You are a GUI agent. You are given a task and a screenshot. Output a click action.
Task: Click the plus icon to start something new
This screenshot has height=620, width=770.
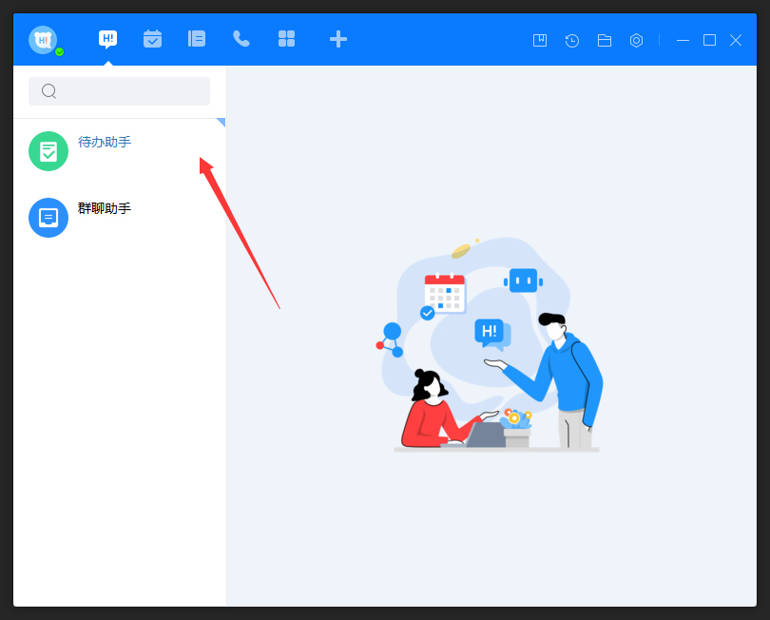338,39
